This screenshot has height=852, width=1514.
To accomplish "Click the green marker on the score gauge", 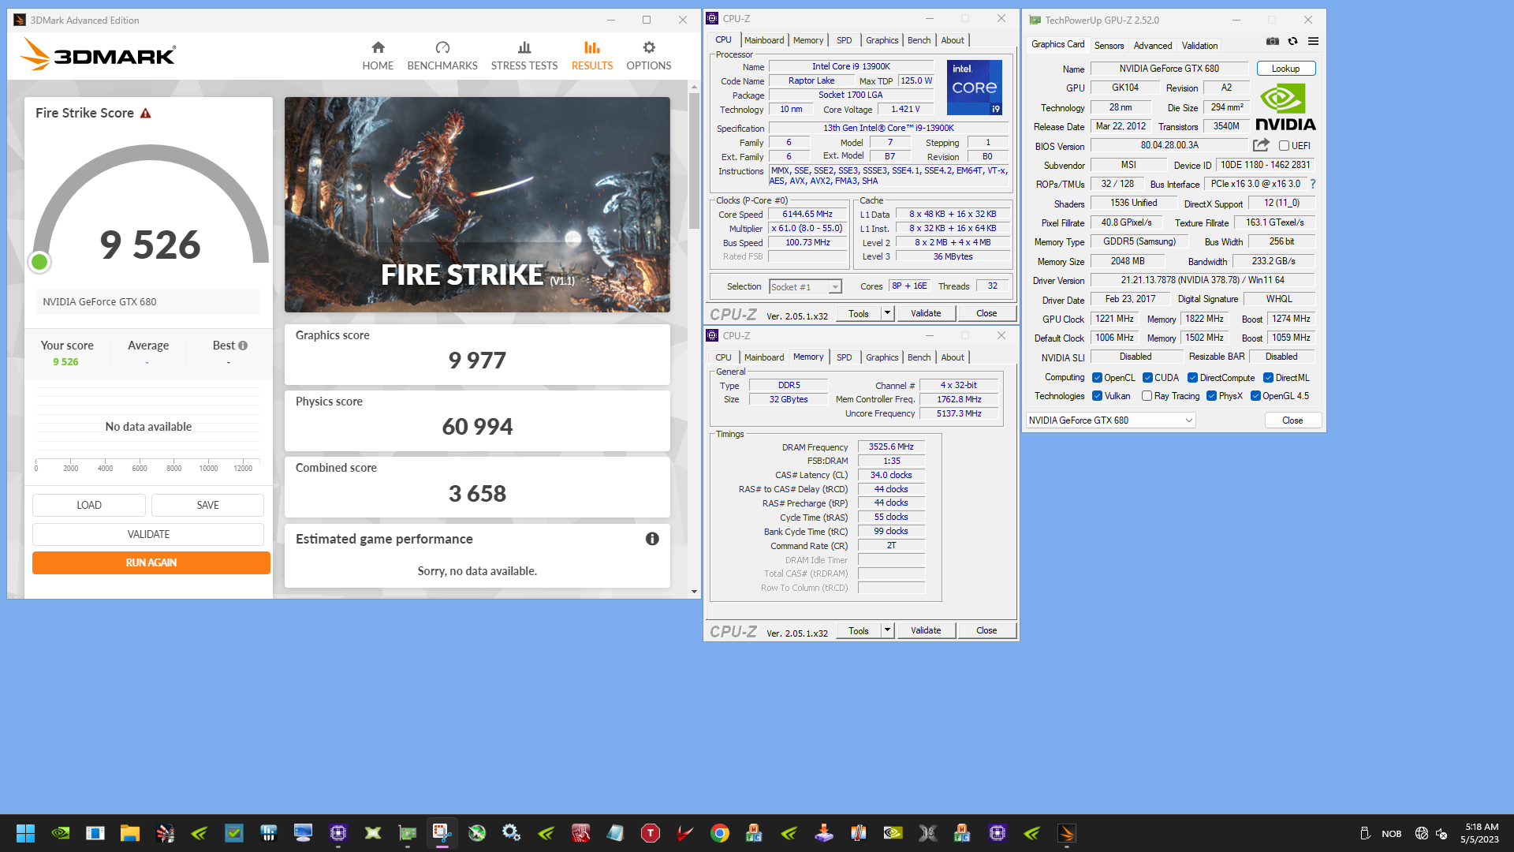I will pos(39,262).
